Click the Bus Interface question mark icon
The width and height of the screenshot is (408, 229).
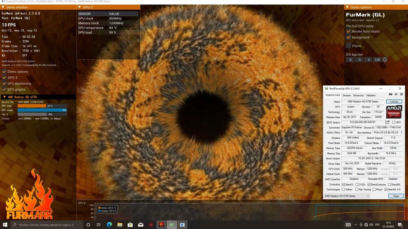pyautogui.click(x=401, y=133)
